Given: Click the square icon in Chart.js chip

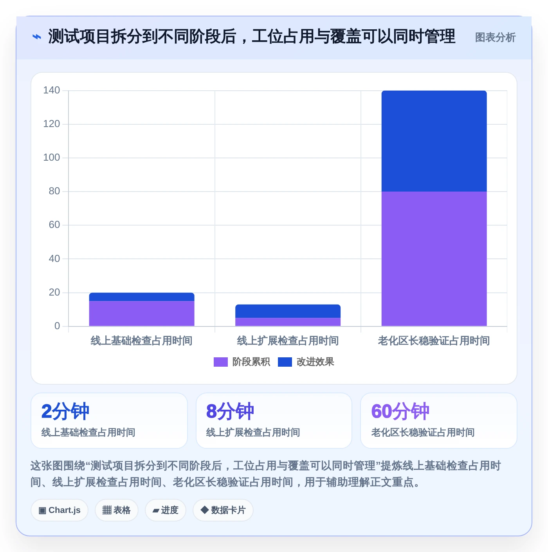Looking at the screenshot, I should click(x=42, y=511).
